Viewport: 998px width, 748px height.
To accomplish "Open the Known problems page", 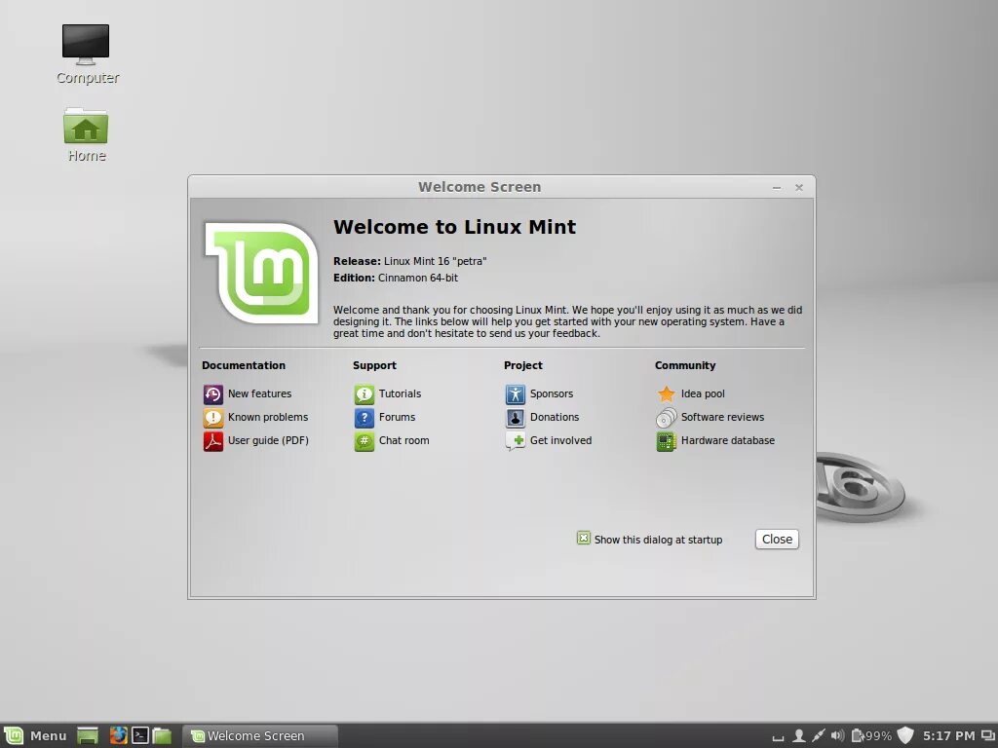I will 256,417.
